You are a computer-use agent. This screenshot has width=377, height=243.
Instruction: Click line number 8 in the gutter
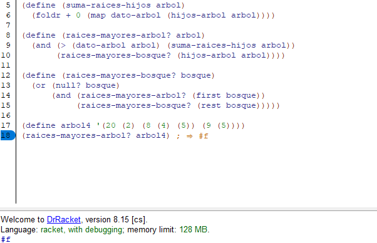[x=8, y=35]
